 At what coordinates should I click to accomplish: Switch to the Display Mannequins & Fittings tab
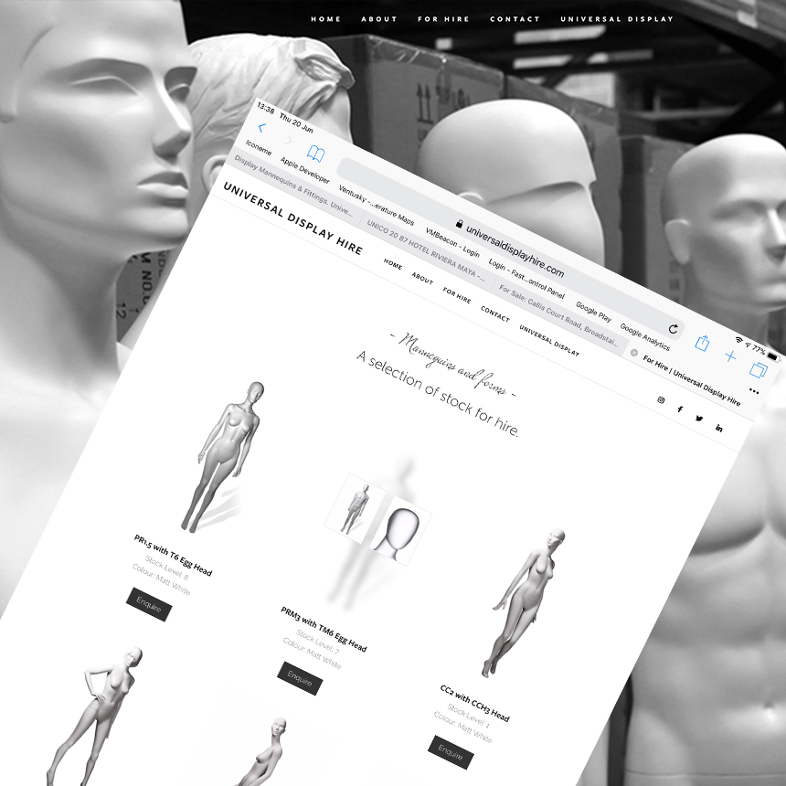293,185
